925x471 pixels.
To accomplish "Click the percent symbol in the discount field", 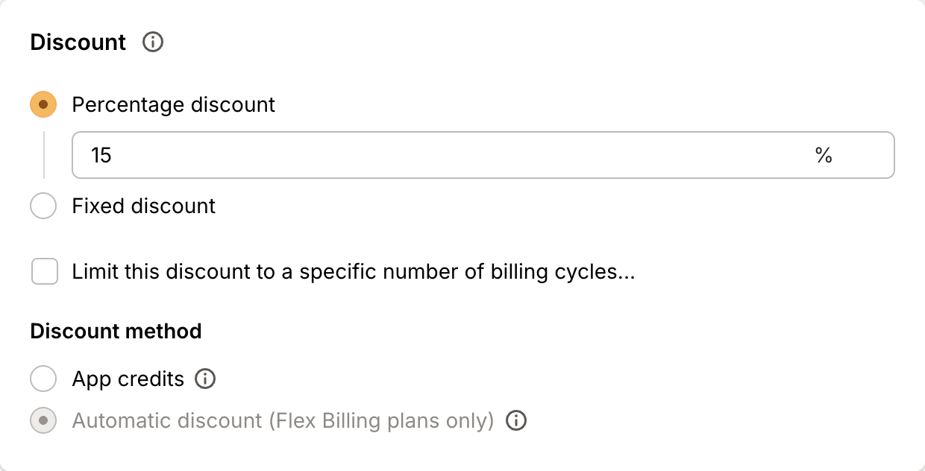I will (825, 155).
